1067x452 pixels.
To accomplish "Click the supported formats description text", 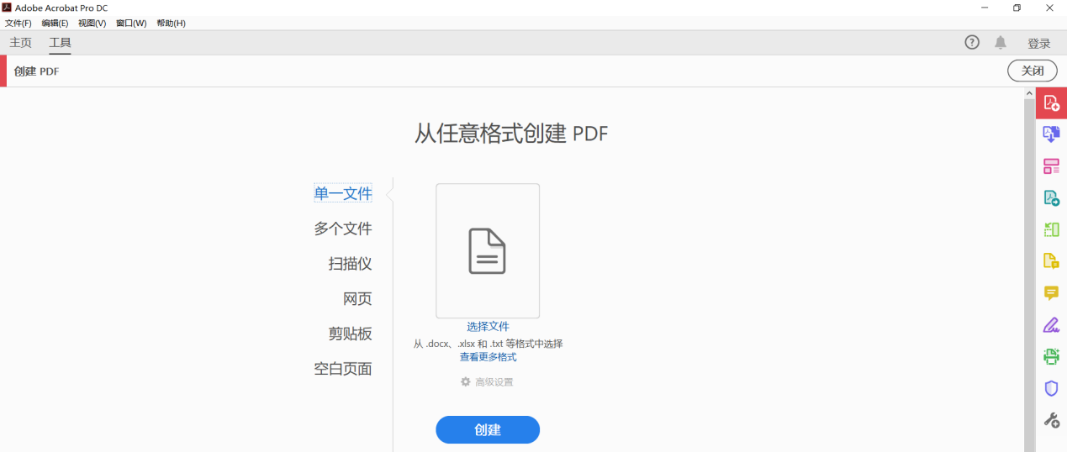I will pyautogui.click(x=488, y=344).
